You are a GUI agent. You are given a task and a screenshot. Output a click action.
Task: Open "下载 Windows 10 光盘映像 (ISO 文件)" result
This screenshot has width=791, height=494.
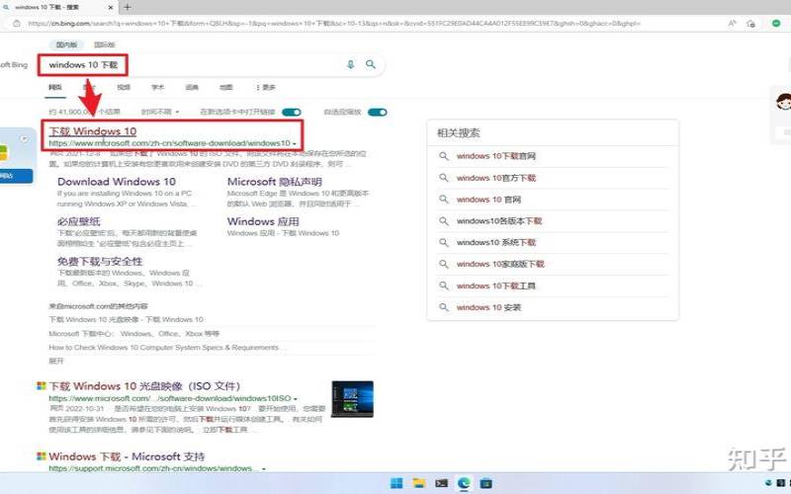point(144,386)
